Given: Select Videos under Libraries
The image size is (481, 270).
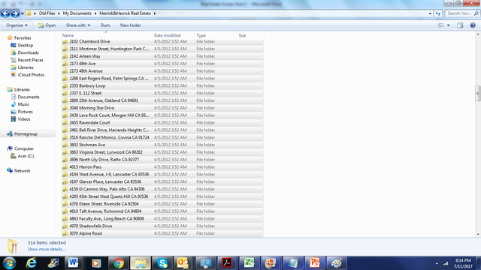Looking at the screenshot, I should pyautogui.click(x=23, y=119).
